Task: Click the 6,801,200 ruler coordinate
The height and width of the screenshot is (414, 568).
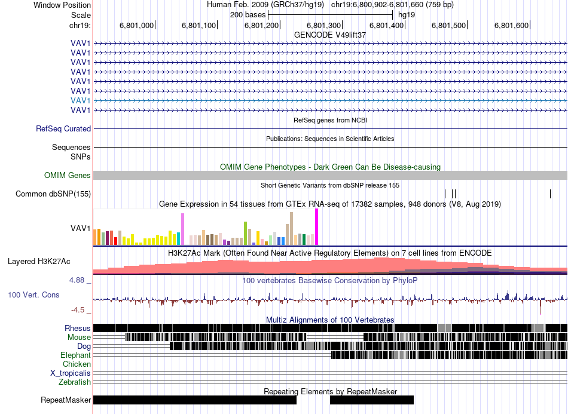Action: (261, 25)
